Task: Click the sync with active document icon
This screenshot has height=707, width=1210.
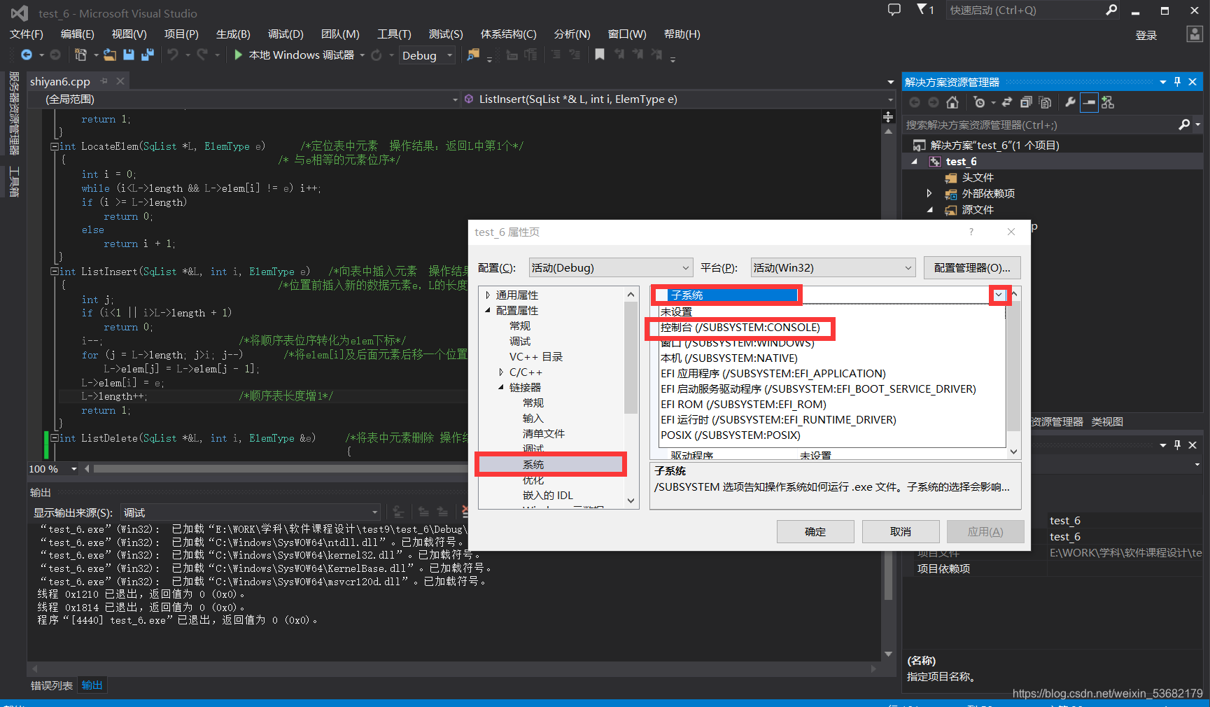Action: (x=1007, y=102)
